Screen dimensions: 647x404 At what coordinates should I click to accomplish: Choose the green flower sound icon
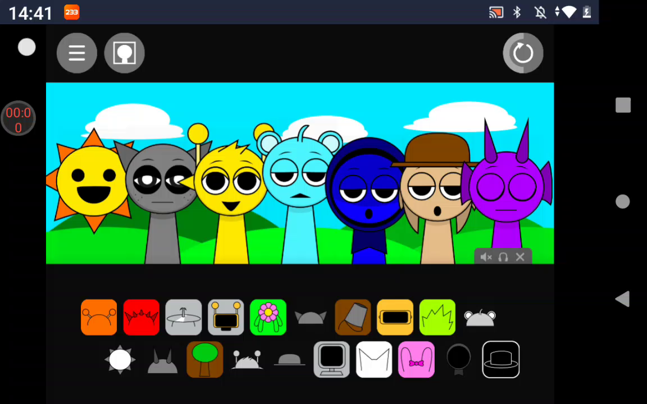tap(268, 318)
